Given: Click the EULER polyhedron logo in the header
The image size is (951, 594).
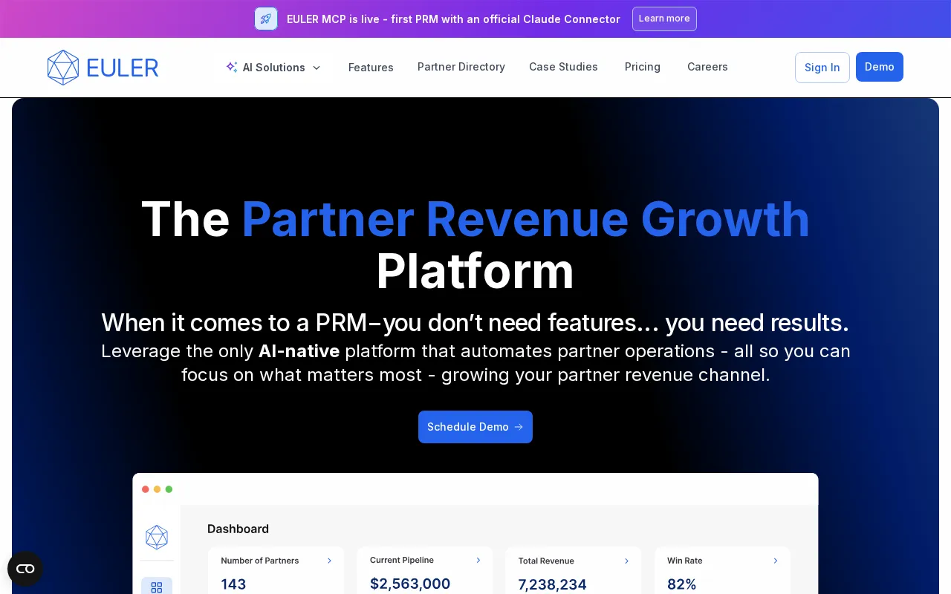Looking at the screenshot, I should tap(63, 68).
